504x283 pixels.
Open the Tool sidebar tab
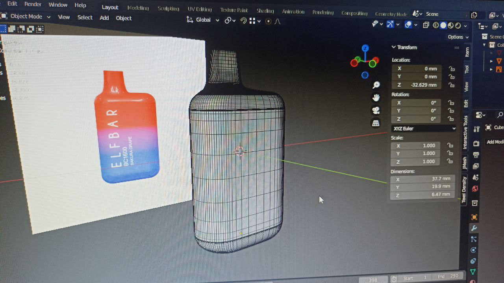coord(467,69)
